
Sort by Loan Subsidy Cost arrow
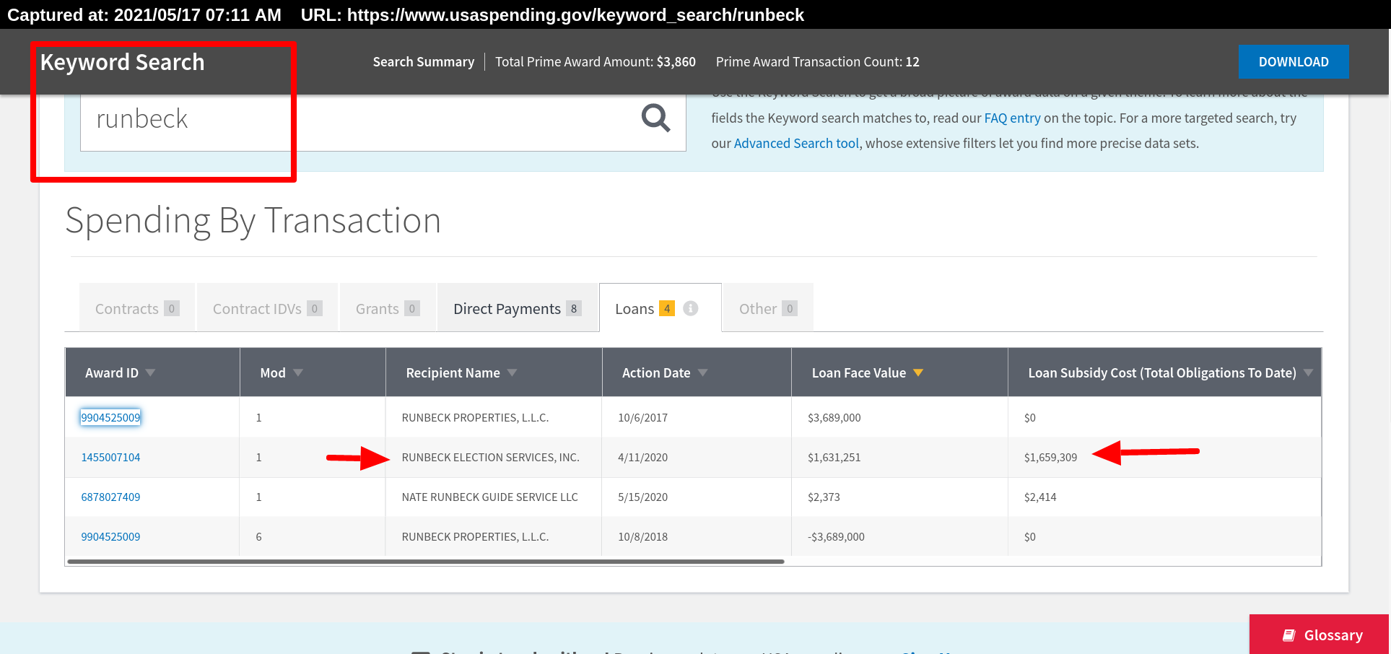tap(1308, 372)
